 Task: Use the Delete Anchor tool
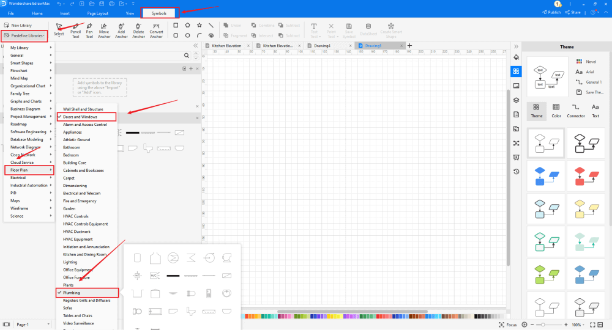pos(139,30)
